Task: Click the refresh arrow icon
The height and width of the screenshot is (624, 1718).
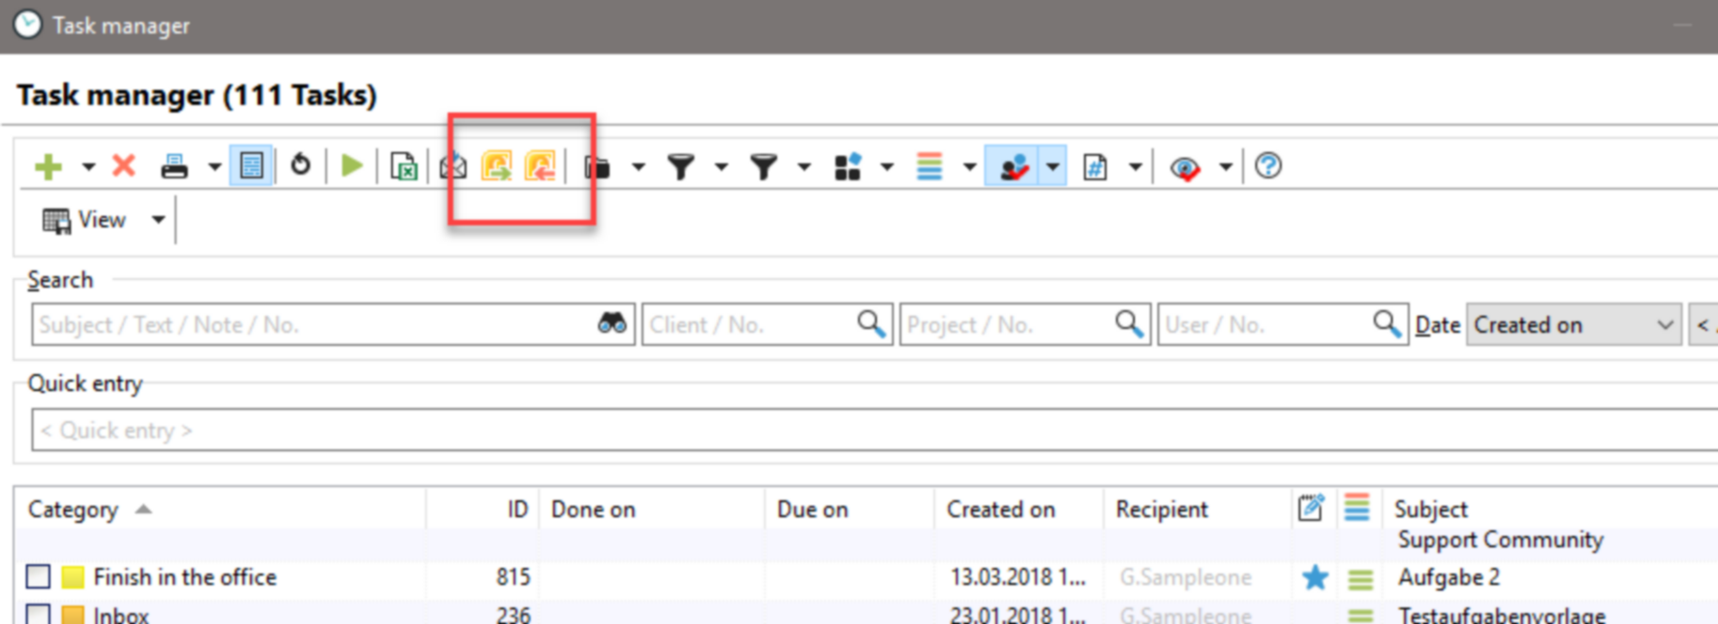Action: click(x=300, y=166)
